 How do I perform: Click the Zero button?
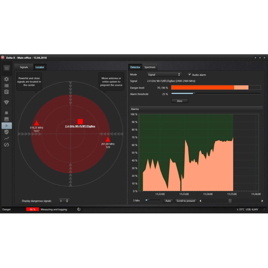tap(180, 101)
